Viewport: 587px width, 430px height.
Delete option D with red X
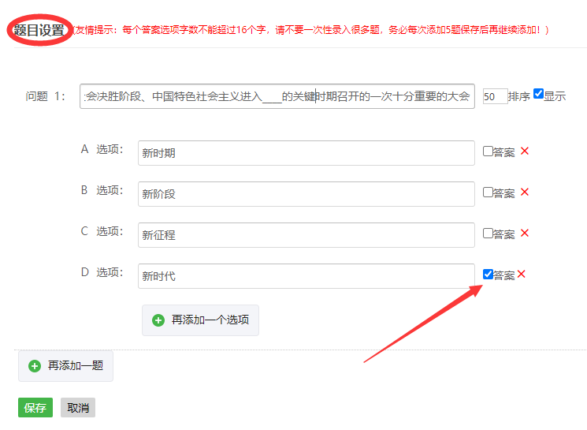(521, 274)
